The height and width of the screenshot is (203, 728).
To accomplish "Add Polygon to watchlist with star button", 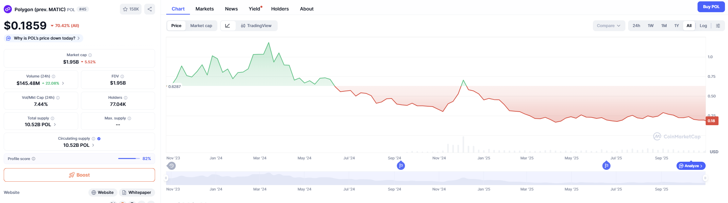I will coord(131,9).
